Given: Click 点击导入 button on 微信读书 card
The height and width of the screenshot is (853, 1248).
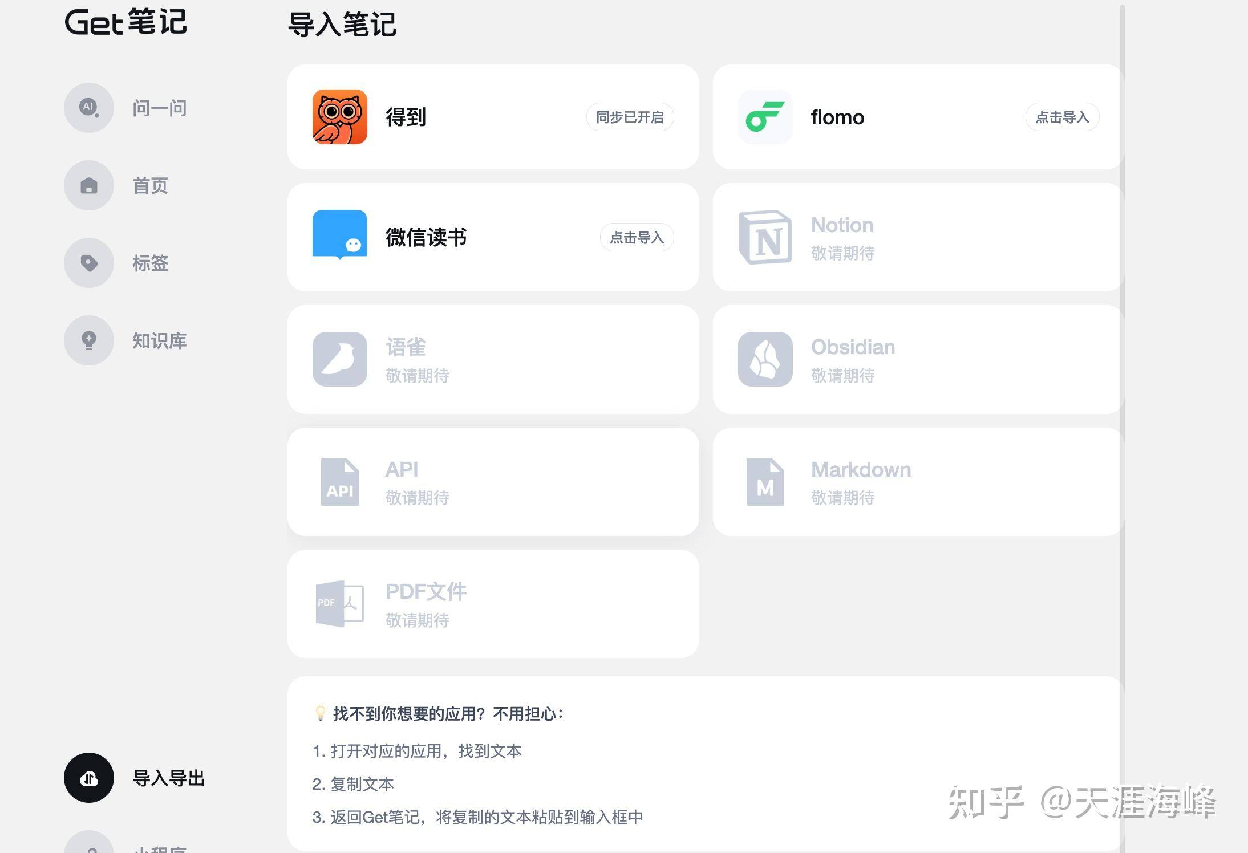Looking at the screenshot, I should coord(637,237).
